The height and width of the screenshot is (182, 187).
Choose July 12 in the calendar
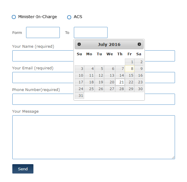pos(99,75)
